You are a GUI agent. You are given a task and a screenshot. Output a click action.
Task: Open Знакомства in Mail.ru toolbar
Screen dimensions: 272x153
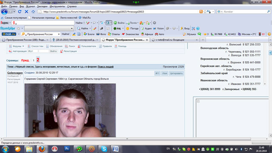point(130,34)
